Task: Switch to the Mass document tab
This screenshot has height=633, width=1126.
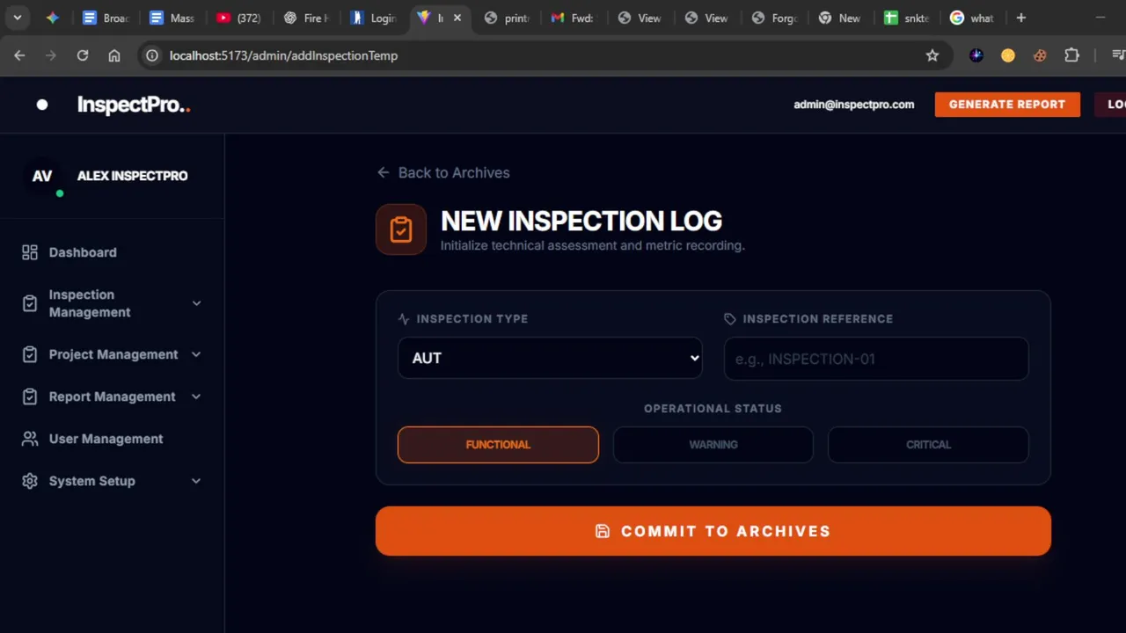Action: [x=172, y=18]
